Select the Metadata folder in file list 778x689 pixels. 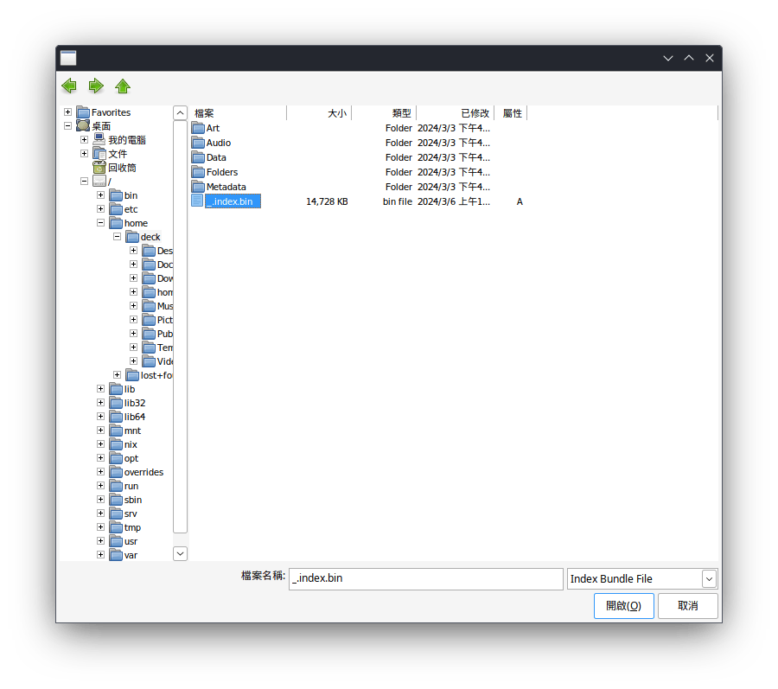225,187
